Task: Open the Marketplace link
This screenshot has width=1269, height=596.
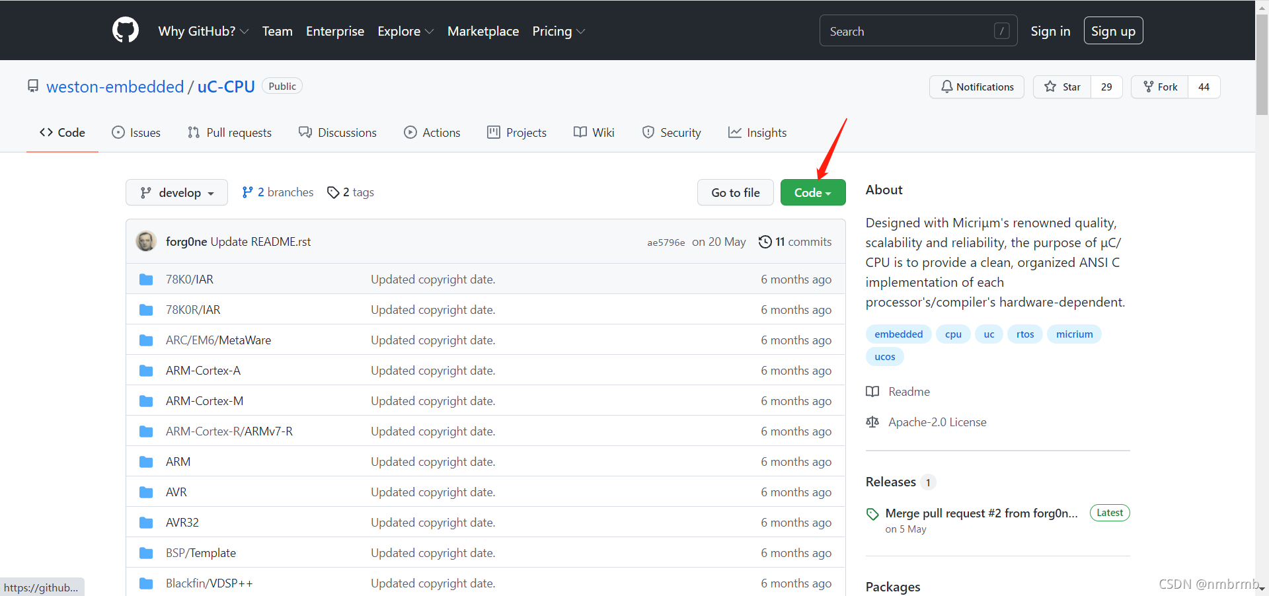Action: (x=483, y=31)
